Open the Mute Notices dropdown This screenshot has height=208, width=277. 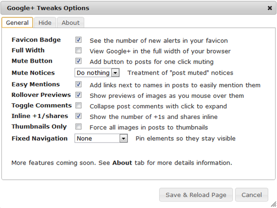(x=97, y=73)
